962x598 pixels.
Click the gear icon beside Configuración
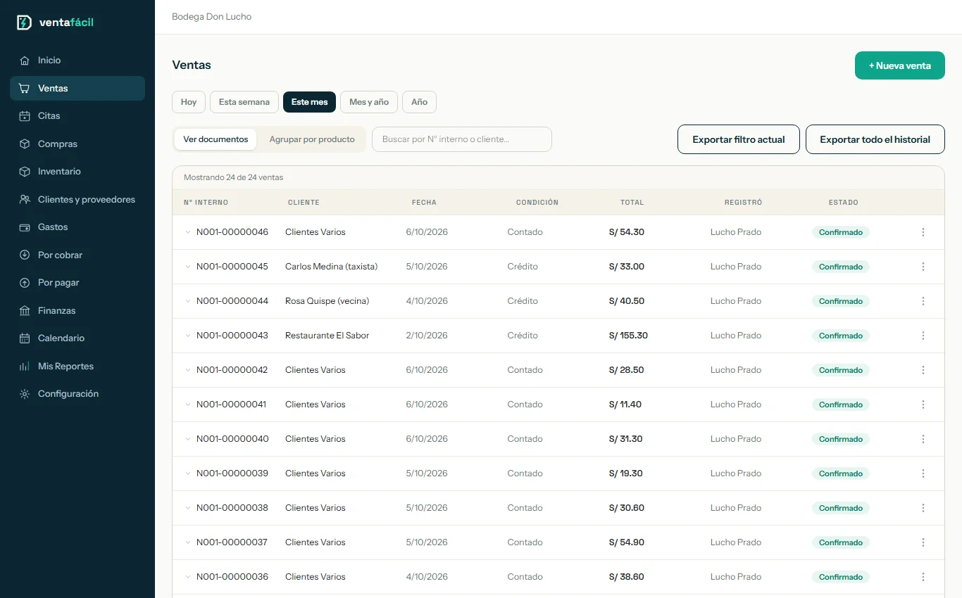point(25,394)
